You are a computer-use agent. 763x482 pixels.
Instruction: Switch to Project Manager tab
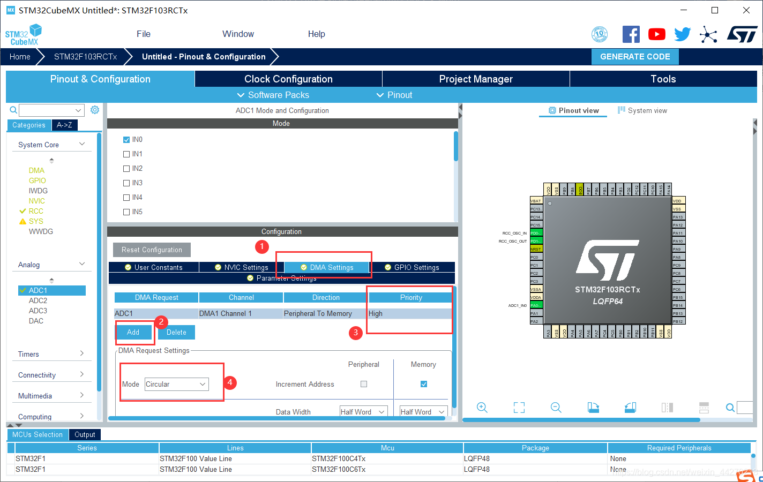tap(476, 79)
